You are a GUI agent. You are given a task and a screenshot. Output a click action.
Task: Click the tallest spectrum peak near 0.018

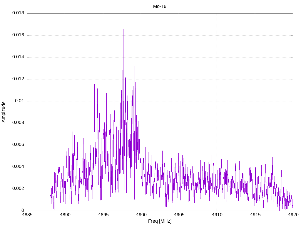pos(123,15)
